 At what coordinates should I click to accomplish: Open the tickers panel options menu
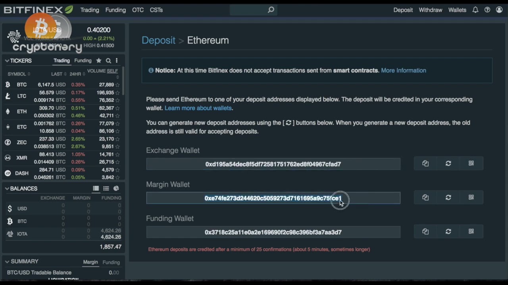click(117, 61)
